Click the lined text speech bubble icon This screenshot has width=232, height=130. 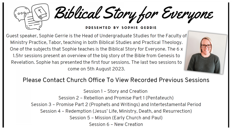click(33, 21)
